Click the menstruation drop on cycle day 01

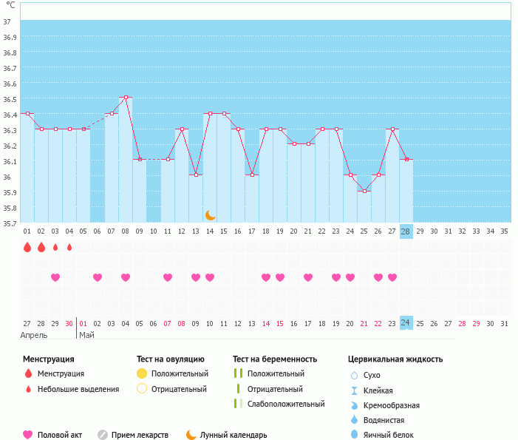[27, 247]
